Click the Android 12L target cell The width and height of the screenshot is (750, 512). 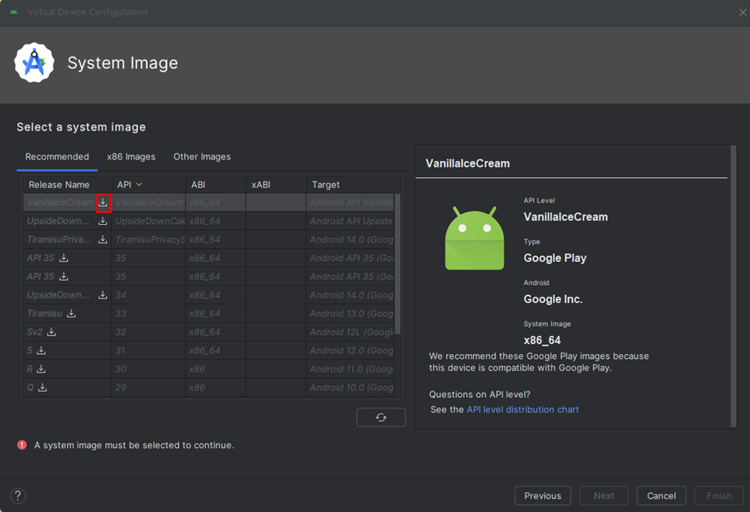[350, 332]
